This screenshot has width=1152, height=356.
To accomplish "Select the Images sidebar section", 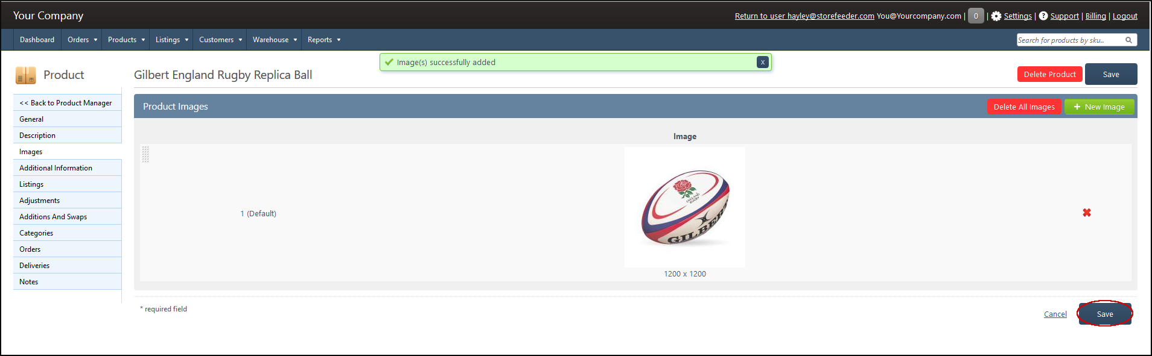I will (68, 152).
